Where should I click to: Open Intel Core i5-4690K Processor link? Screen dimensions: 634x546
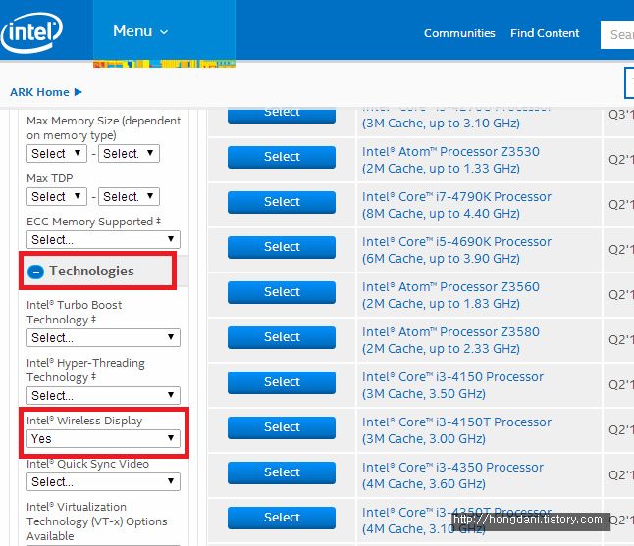[x=456, y=250]
